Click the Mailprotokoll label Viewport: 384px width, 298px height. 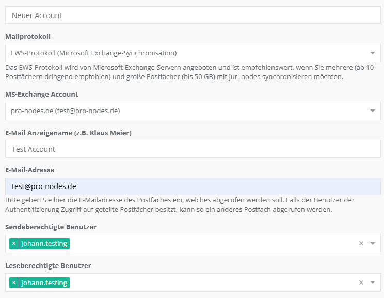point(28,37)
